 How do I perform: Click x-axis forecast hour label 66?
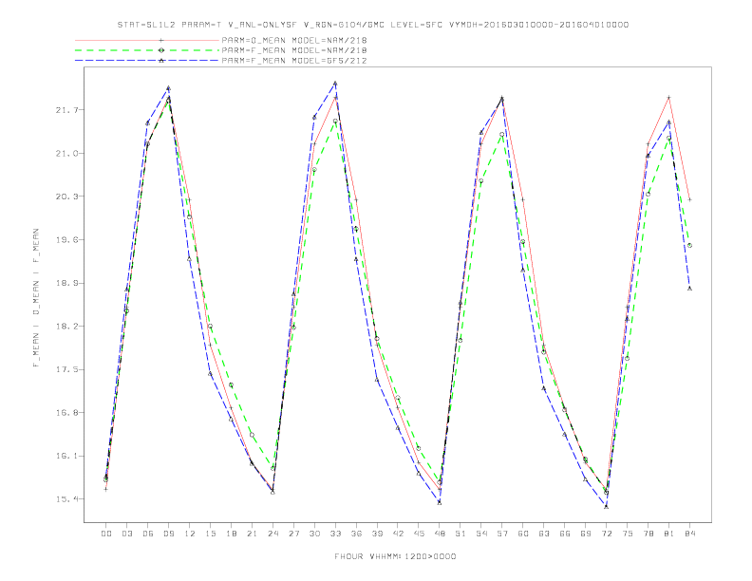point(565,534)
